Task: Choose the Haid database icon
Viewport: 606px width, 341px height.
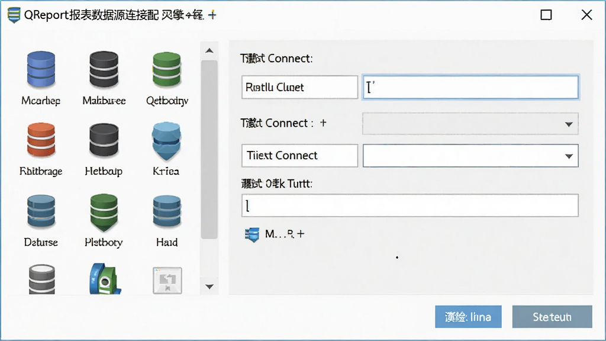Action: click(x=166, y=211)
